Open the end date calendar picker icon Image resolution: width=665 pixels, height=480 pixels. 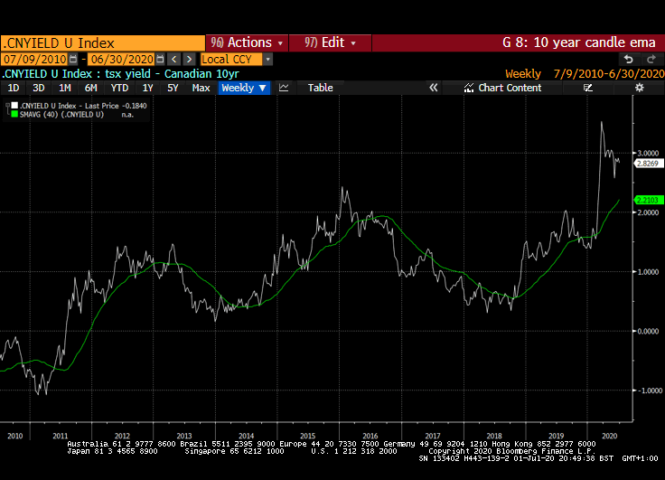(160, 59)
